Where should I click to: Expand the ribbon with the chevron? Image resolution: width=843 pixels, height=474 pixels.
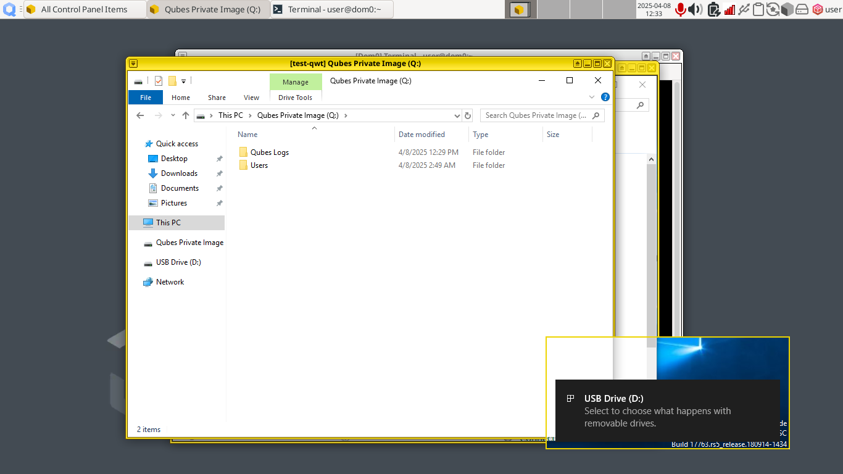pyautogui.click(x=592, y=97)
